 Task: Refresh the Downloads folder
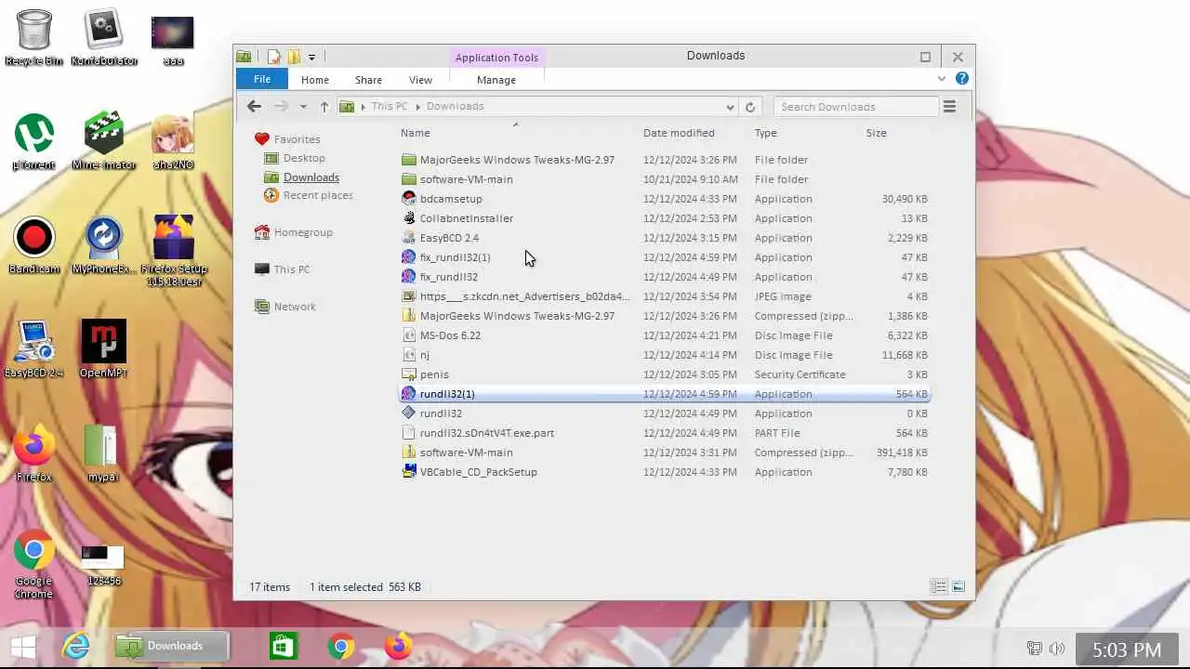(x=750, y=107)
